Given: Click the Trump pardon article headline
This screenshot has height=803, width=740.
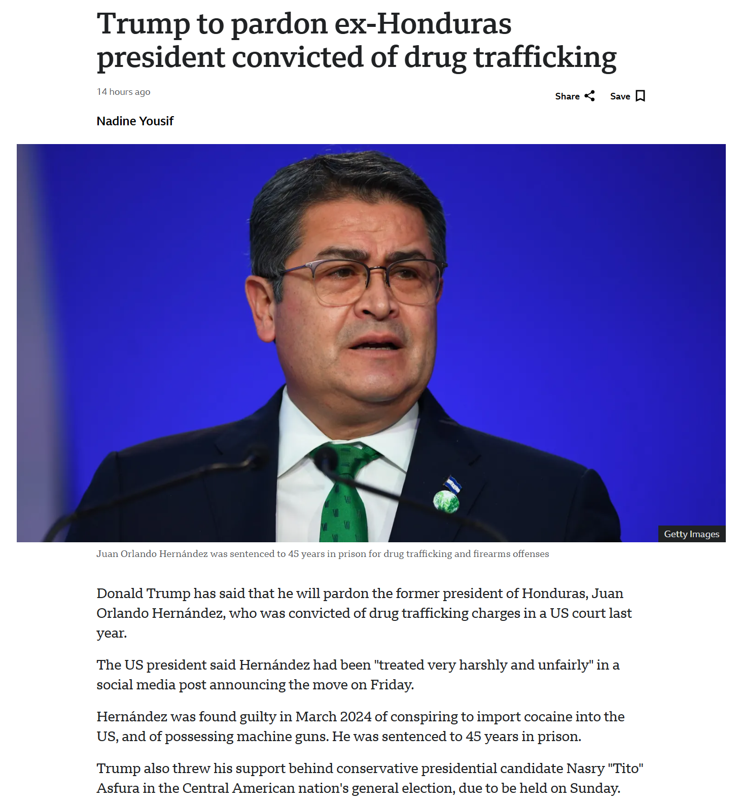Looking at the screenshot, I should 357,41.
